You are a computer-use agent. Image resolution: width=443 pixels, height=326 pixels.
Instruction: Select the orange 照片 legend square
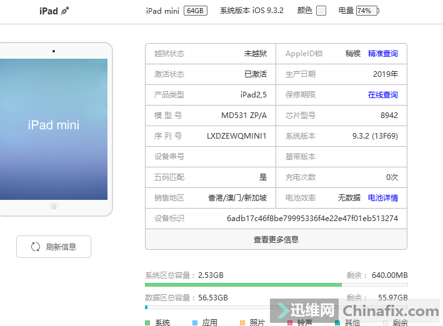tap(242, 323)
